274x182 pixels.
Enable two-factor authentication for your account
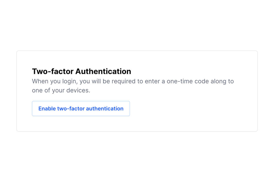[81, 108]
